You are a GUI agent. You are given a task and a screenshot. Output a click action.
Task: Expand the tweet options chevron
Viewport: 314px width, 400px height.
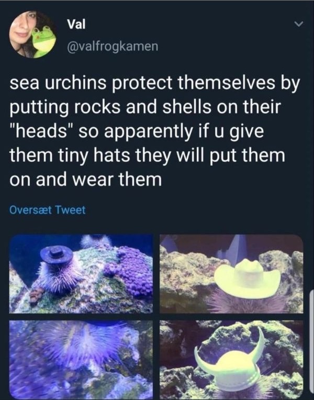[298, 24]
